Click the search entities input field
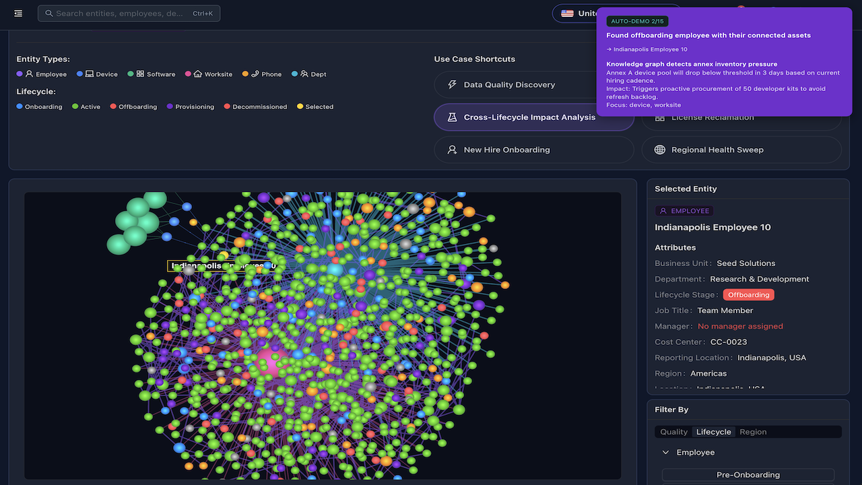 129,13
